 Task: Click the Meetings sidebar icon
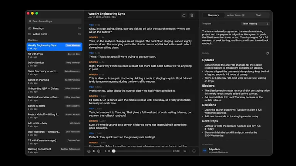(x=30, y=28)
